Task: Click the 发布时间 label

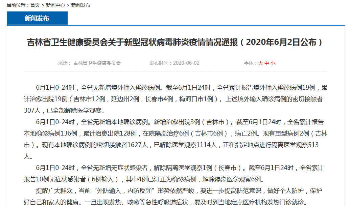Action: click(160, 63)
